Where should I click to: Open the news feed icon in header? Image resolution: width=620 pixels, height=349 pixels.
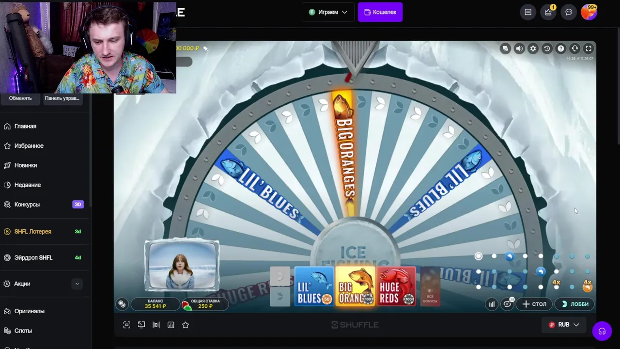point(528,12)
